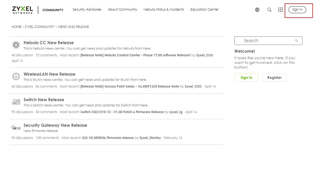
Task: Open the apps grid icon
Action: point(281,10)
